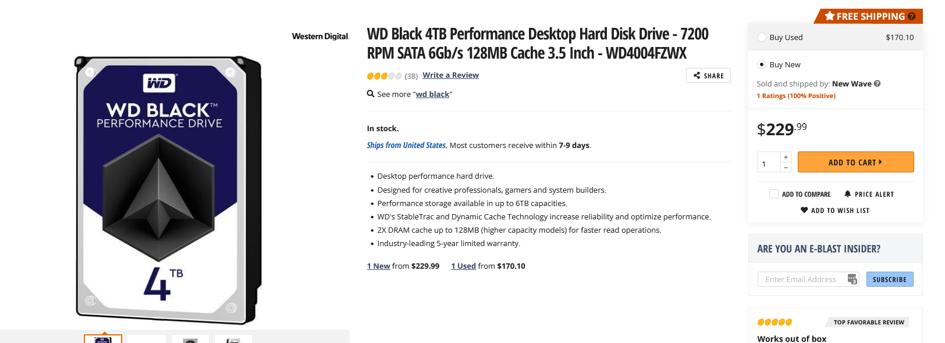This screenshot has width=945, height=343.
Task: Click the help icon beside New Wave
Action: pyautogui.click(x=877, y=84)
